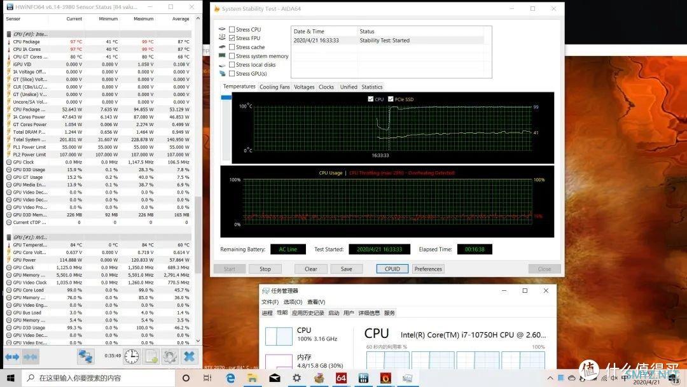Switch to Cooling Fans tab
The width and height of the screenshot is (687, 387).
(275, 87)
